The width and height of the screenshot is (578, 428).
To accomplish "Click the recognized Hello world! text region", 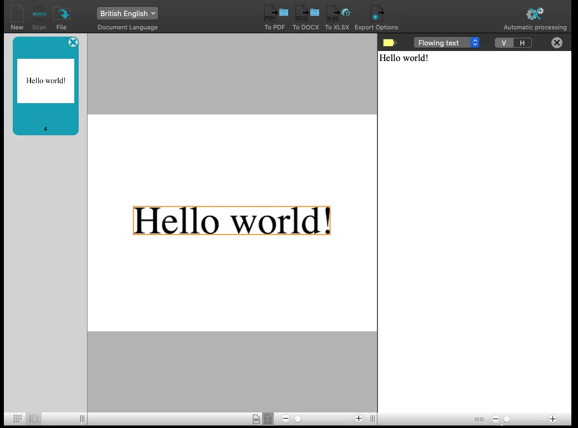I will (232, 221).
